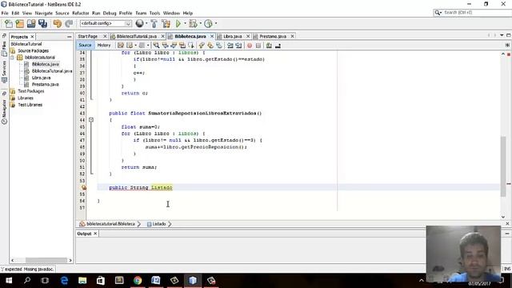This screenshot has height=288, width=512.
Task: Click the red Start Macro Recording icon
Action: point(250,46)
